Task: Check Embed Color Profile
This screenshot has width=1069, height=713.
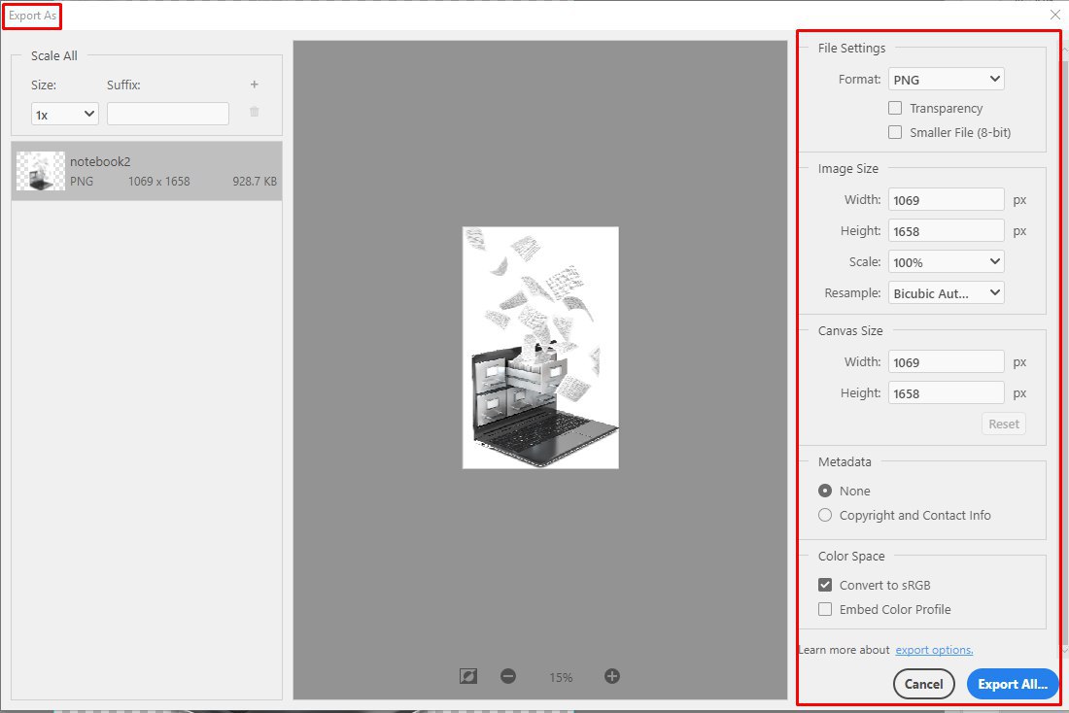Action: [825, 609]
